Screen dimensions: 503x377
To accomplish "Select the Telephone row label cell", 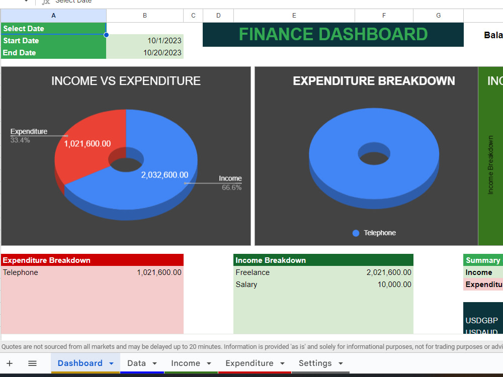I will pyautogui.click(x=54, y=272).
